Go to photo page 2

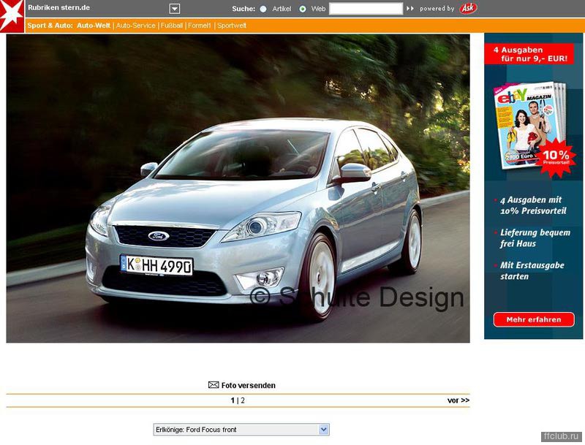tap(243, 400)
